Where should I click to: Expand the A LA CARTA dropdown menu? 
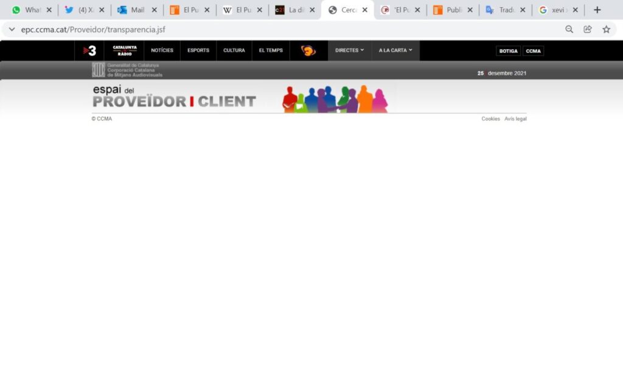click(x=395, y=50)
